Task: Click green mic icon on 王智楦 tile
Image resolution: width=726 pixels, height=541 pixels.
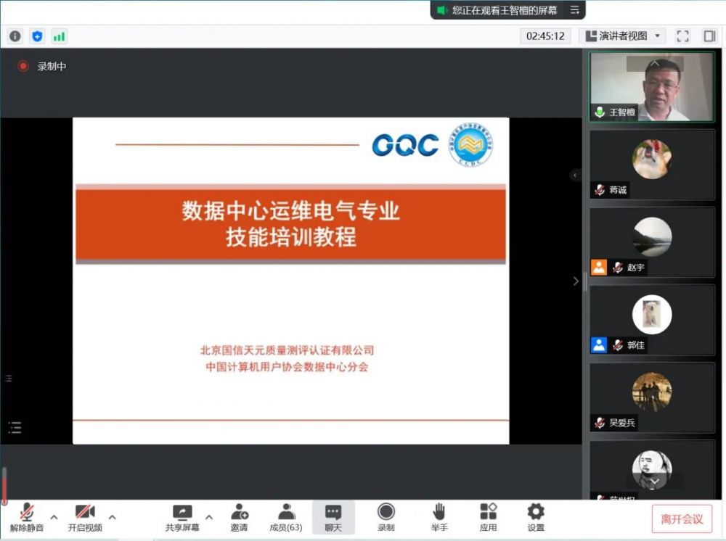Action: tap(600, 112)
